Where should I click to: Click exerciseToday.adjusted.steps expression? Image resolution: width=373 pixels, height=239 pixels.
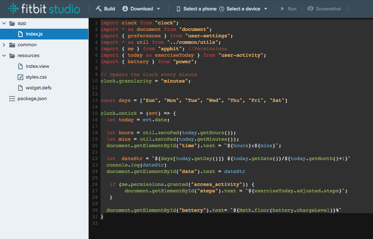[297, 191]
